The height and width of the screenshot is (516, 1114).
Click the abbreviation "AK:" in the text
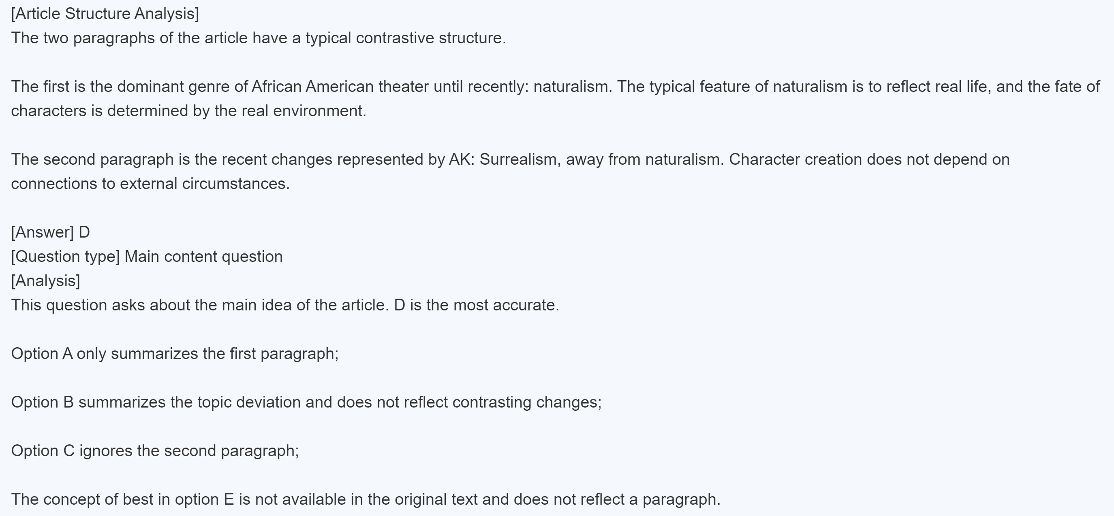click(x=462, y=160)
